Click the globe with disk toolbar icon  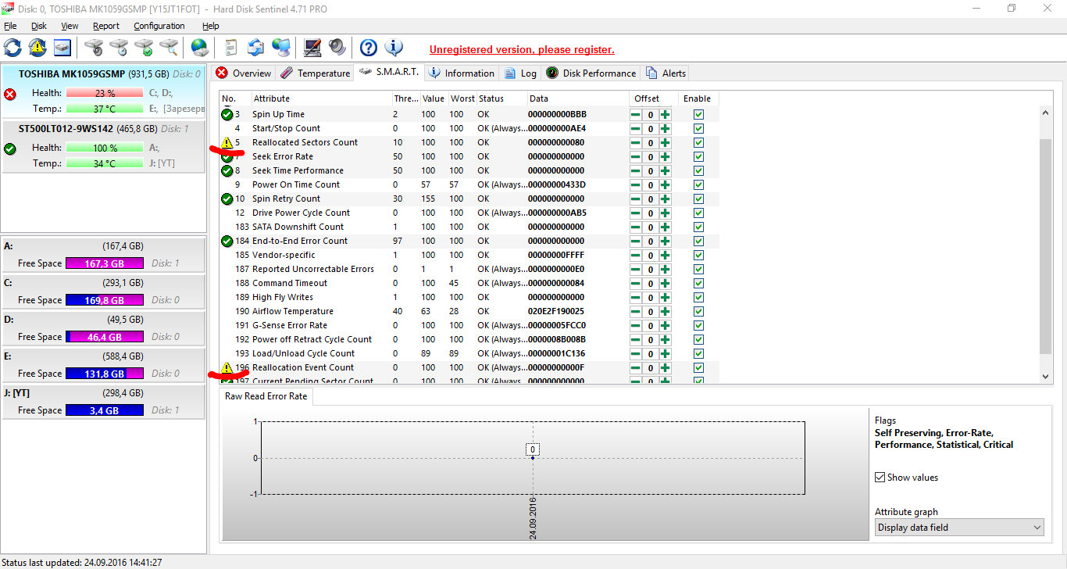pos(200,48)
